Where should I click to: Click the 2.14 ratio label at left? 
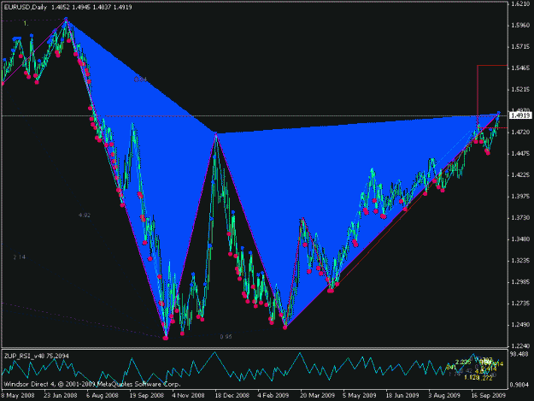[x=20, y=257]
